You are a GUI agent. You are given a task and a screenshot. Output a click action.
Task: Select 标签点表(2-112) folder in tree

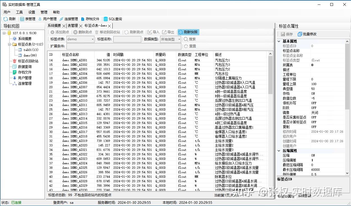[x=31, y=44]
